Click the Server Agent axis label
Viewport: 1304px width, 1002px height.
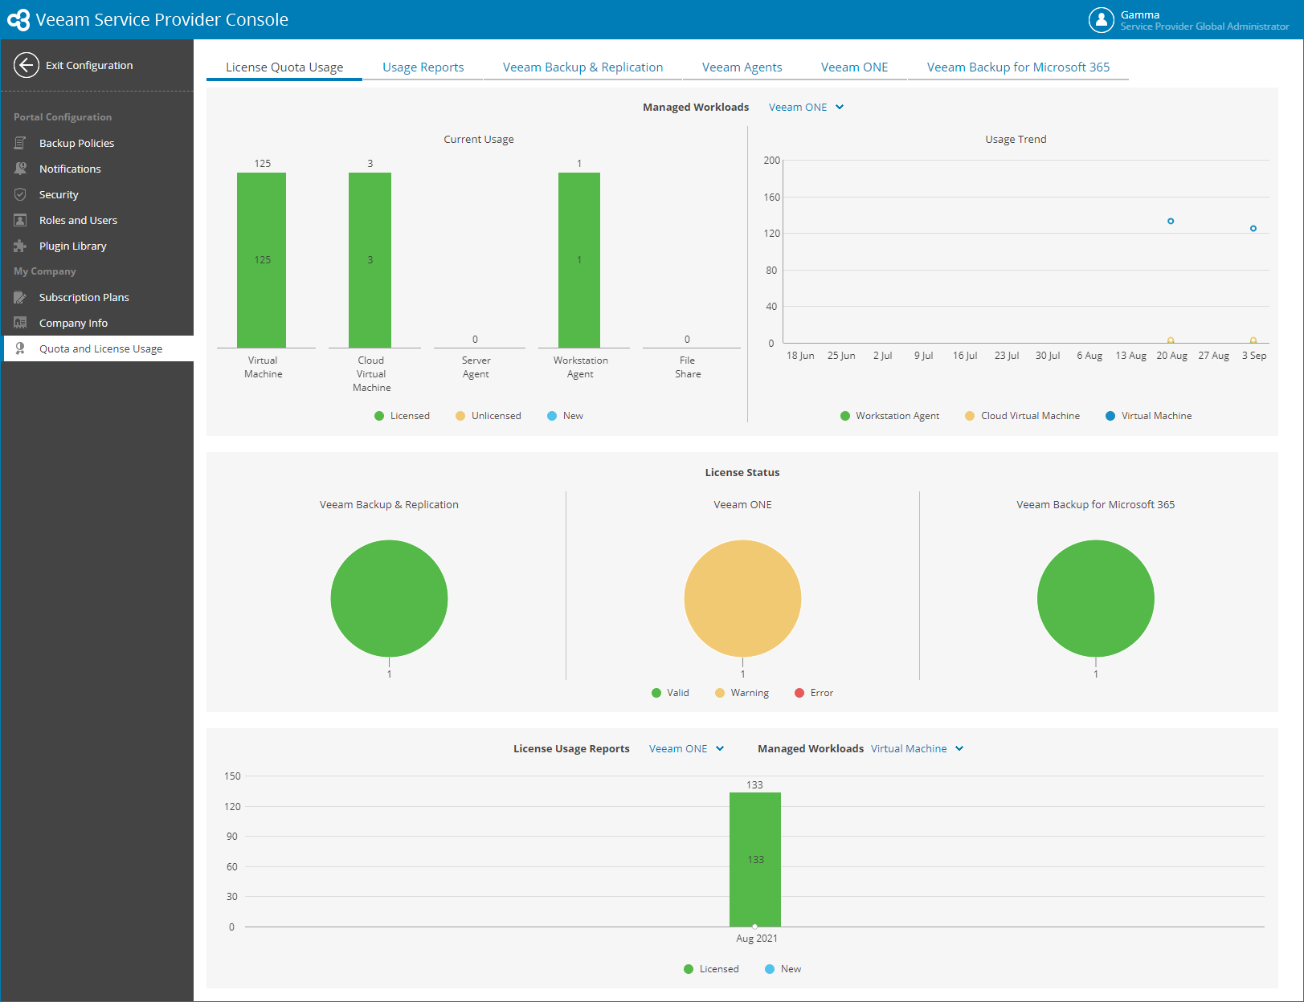(x=476, y=367)
